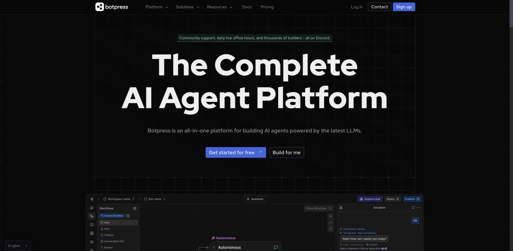
Task: Click the bot agent icon in sidebar
Action: (92, 242)
